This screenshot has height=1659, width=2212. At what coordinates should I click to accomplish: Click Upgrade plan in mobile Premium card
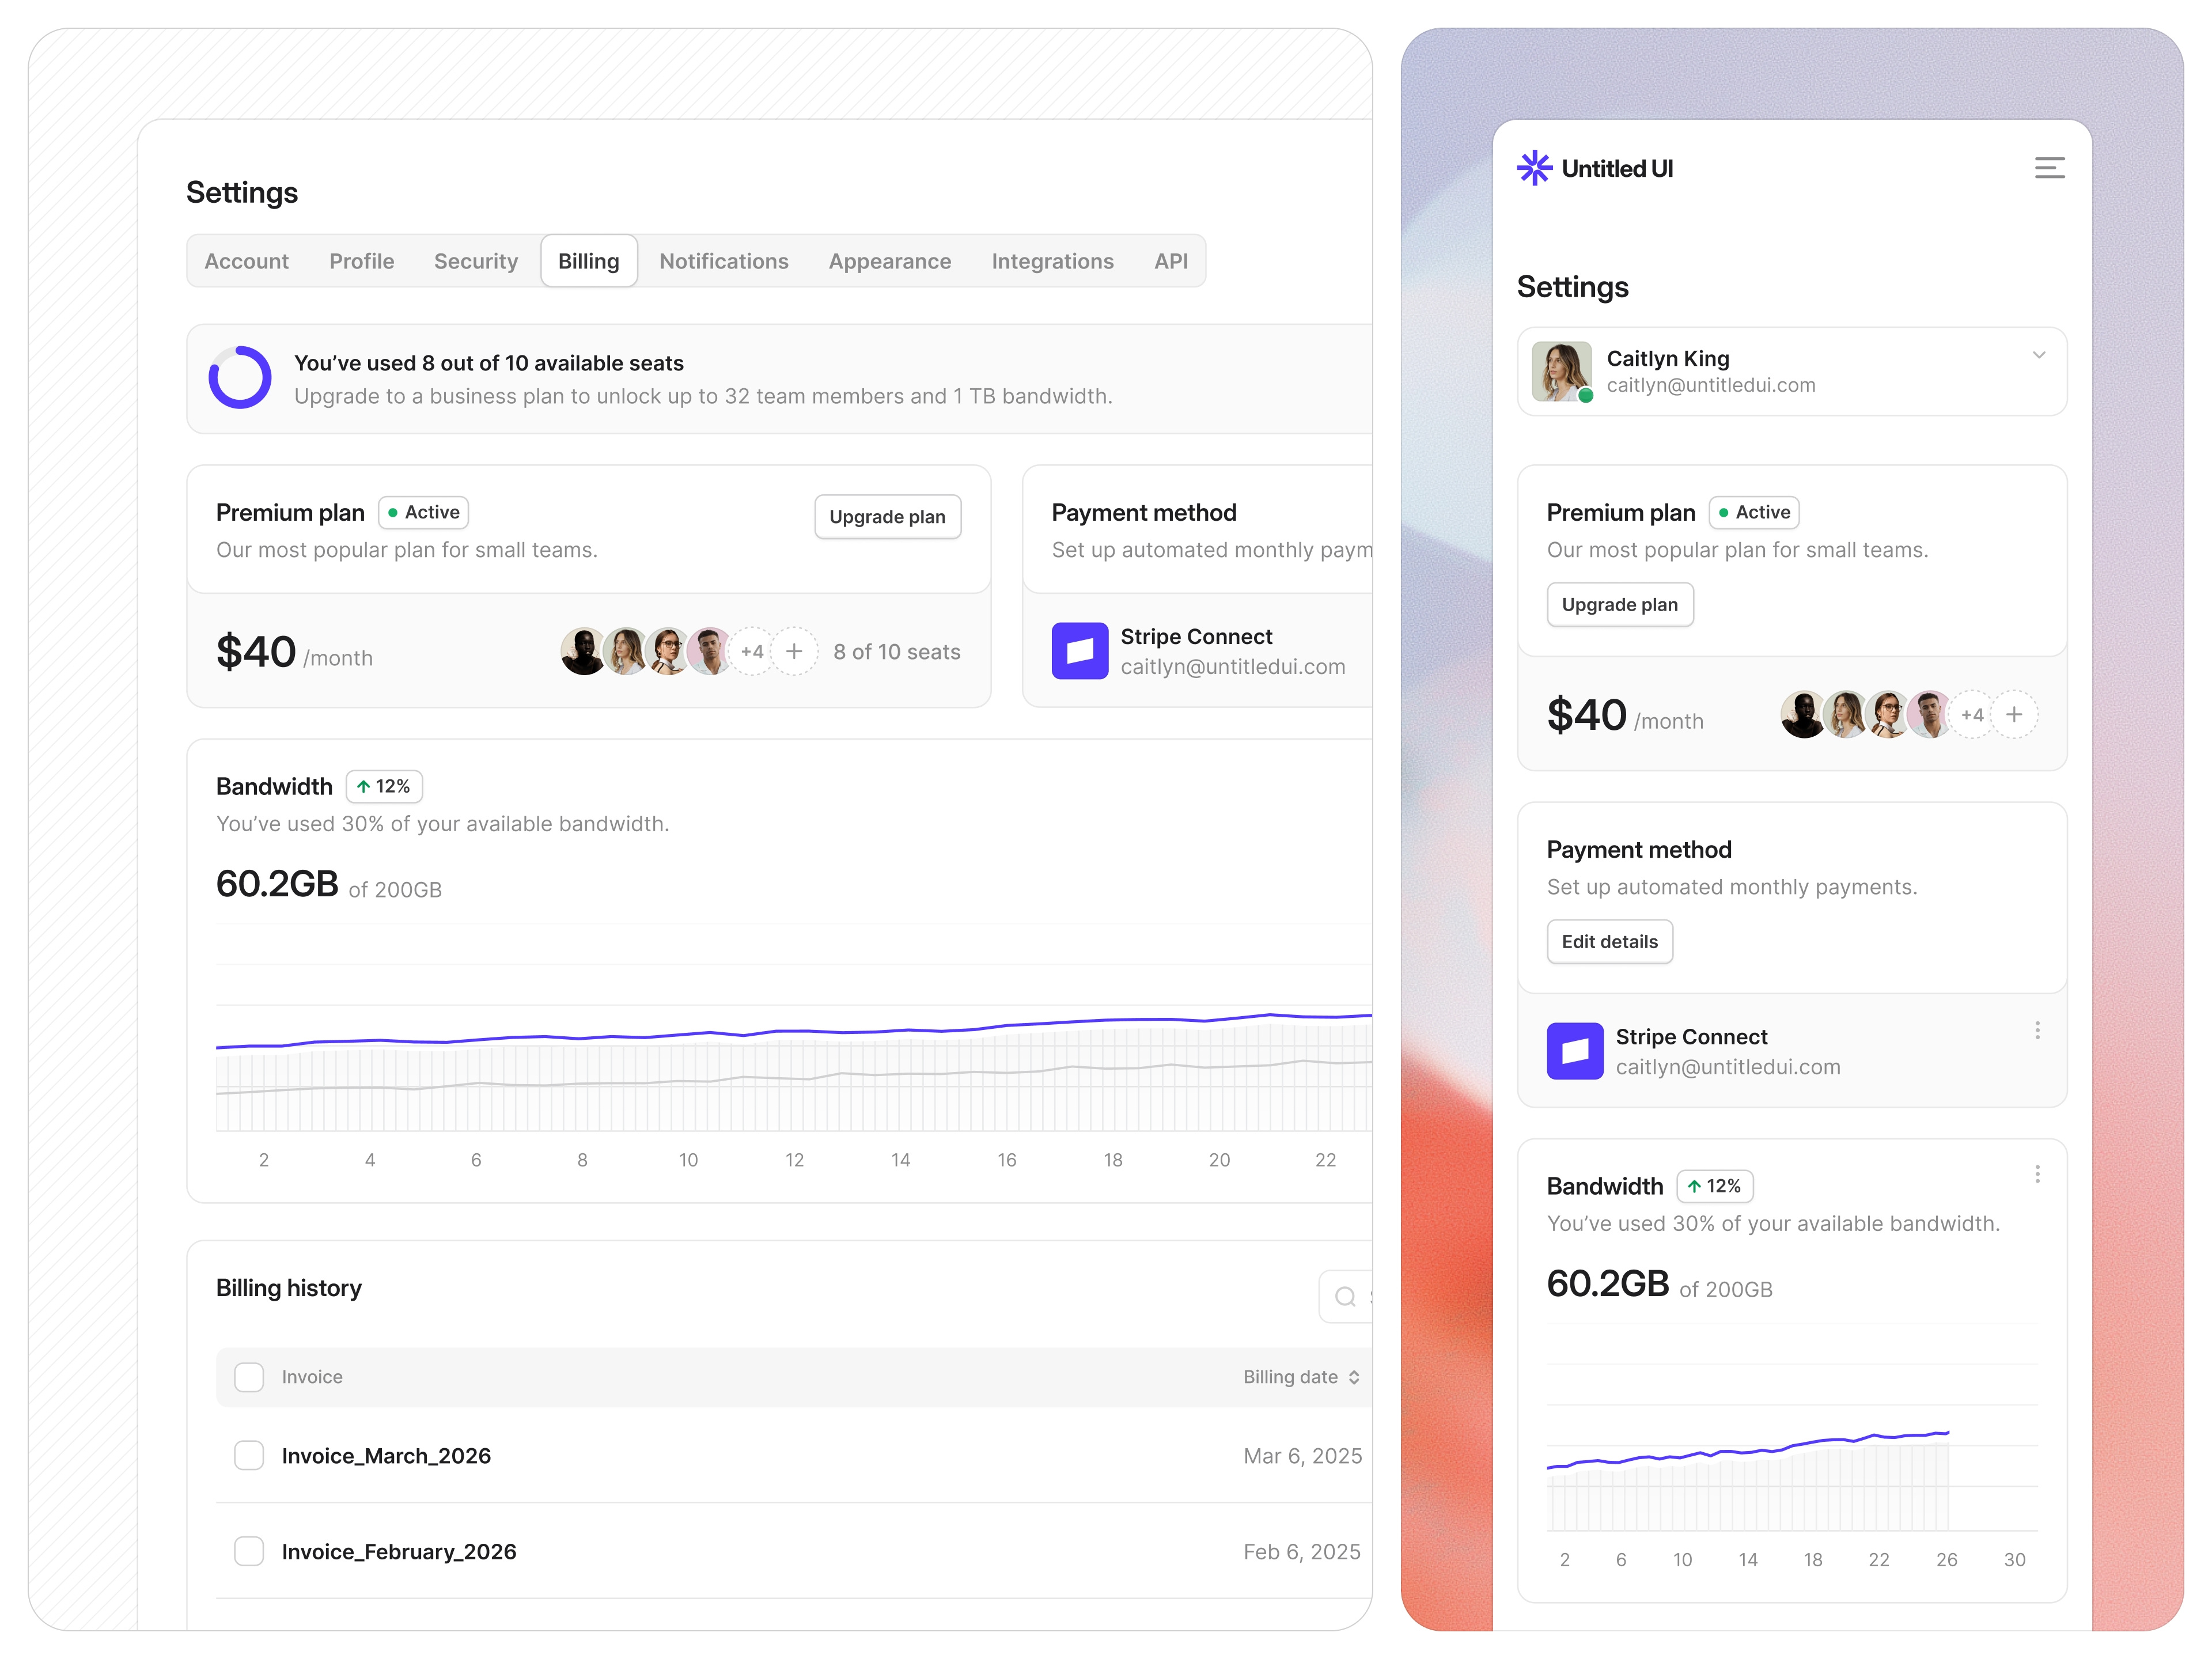[x=1620, y=605]
